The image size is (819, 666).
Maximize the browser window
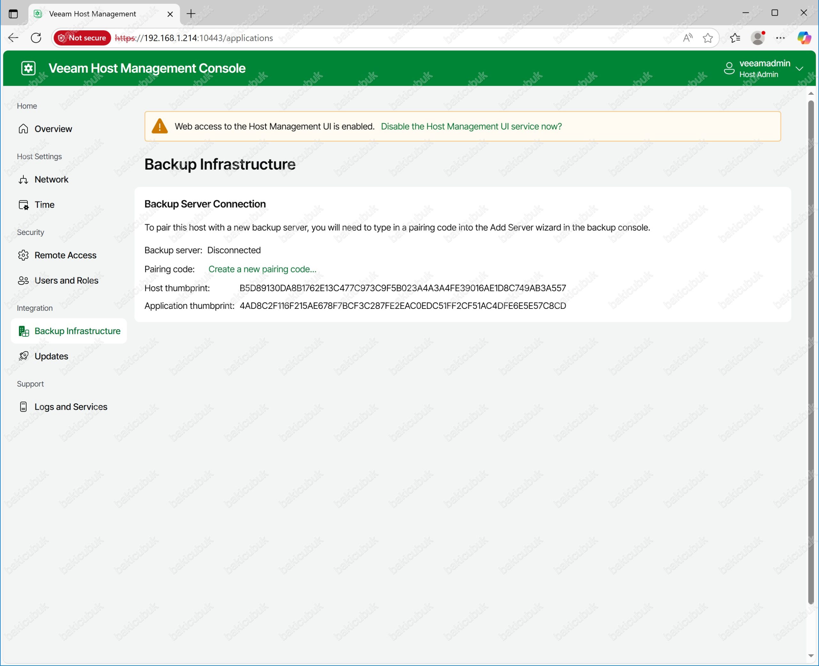(775, 13)
